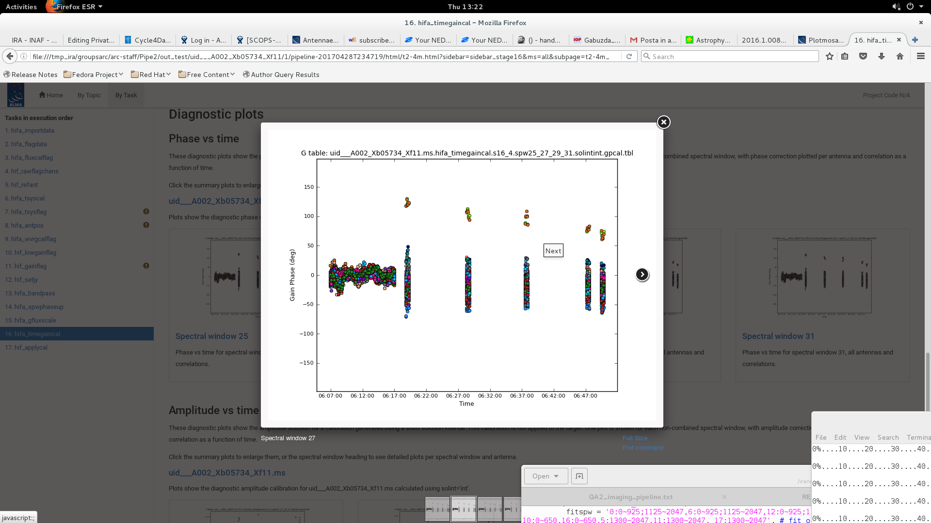Switch to Gabuzda_... tab
Viewport: 931px width, 523px height.
[x=597, y=40]
